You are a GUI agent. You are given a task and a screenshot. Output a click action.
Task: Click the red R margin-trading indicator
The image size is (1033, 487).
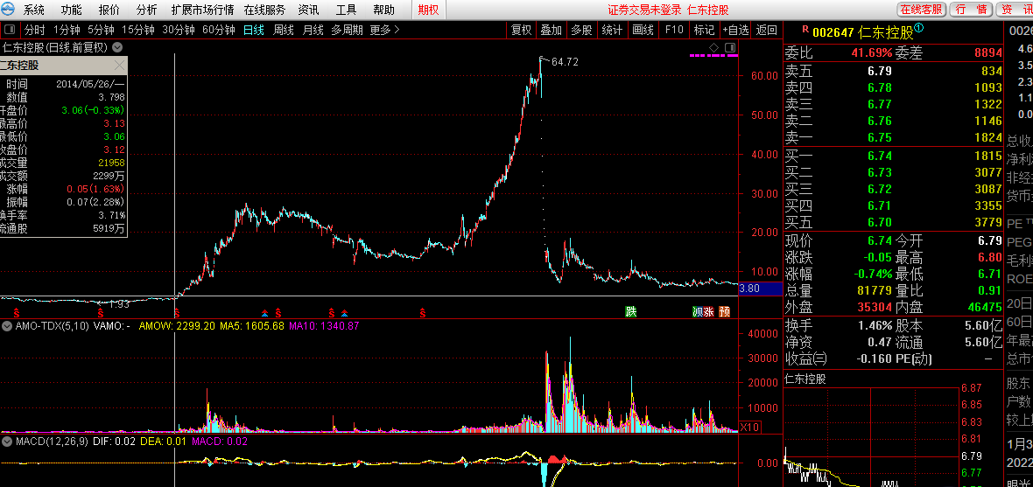click(x=805, y=30)
